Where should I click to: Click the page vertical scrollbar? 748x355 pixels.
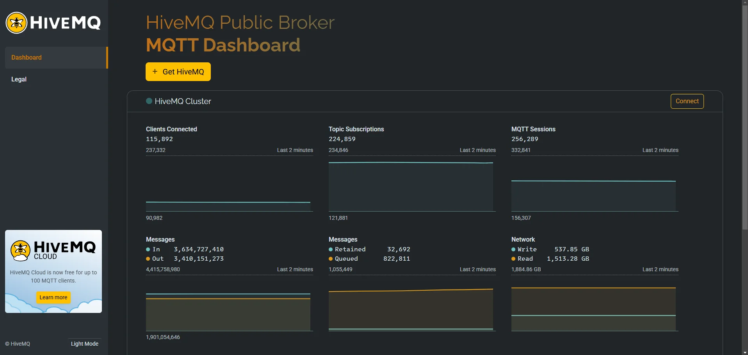pyautogui.click(x=744, y=117)
